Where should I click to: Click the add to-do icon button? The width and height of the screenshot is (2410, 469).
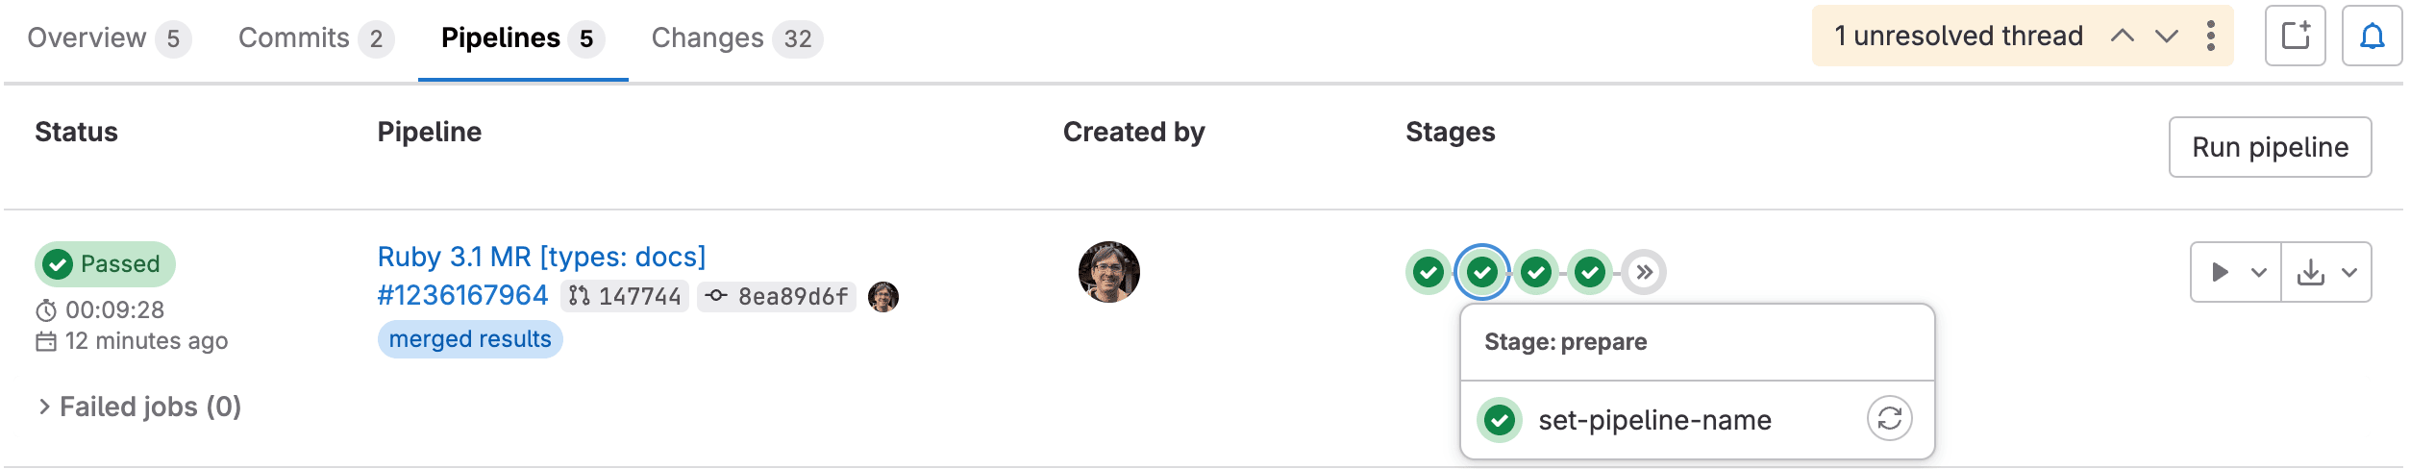pos(2295,37)
